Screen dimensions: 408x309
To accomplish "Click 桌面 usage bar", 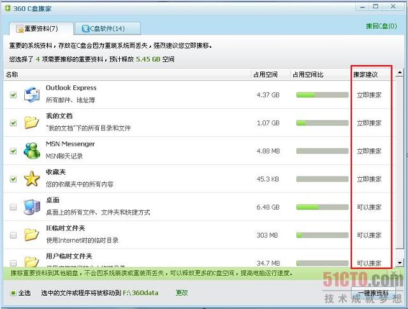I will tap(322, 207).
